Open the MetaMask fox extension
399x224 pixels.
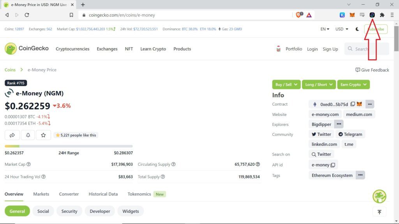point(352,15)
